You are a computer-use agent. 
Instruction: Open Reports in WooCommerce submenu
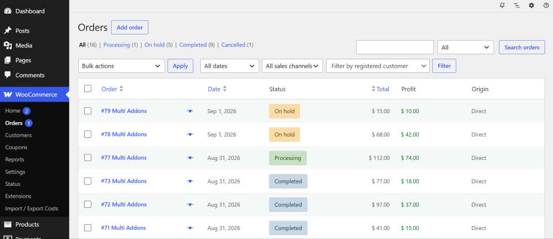tap(15, 159)
